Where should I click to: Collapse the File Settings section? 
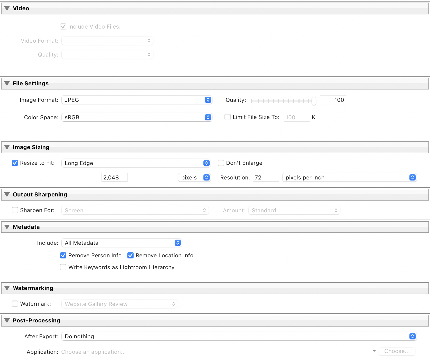click(7, 84)
